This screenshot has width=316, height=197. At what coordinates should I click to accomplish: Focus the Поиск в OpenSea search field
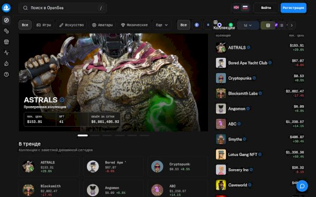(x=63, y=8)
